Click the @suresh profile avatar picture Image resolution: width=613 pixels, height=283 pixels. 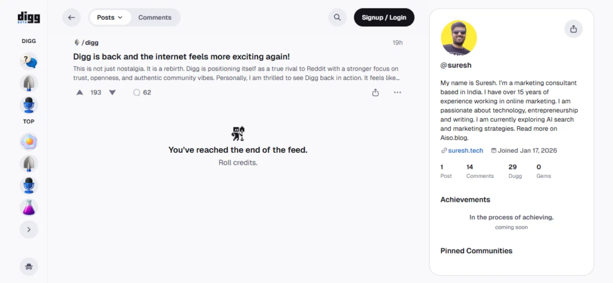459,38
